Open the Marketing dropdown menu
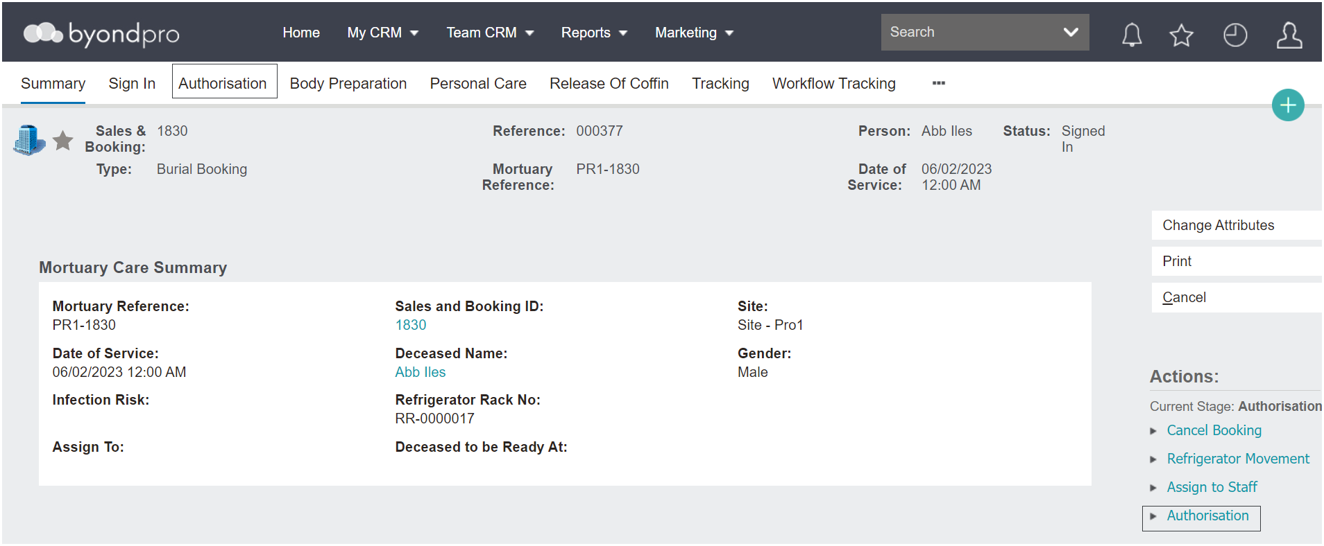Image resolution: width=1324 pixels, height=546 pixels. click(x=694, y=33)
